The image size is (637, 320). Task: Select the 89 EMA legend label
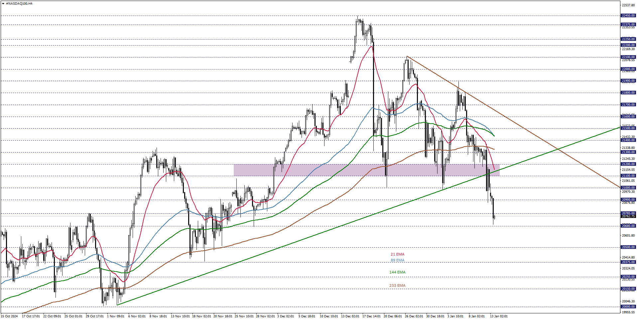click(397, 261)
